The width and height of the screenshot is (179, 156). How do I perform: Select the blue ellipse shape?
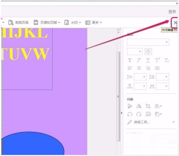(33, 143)
